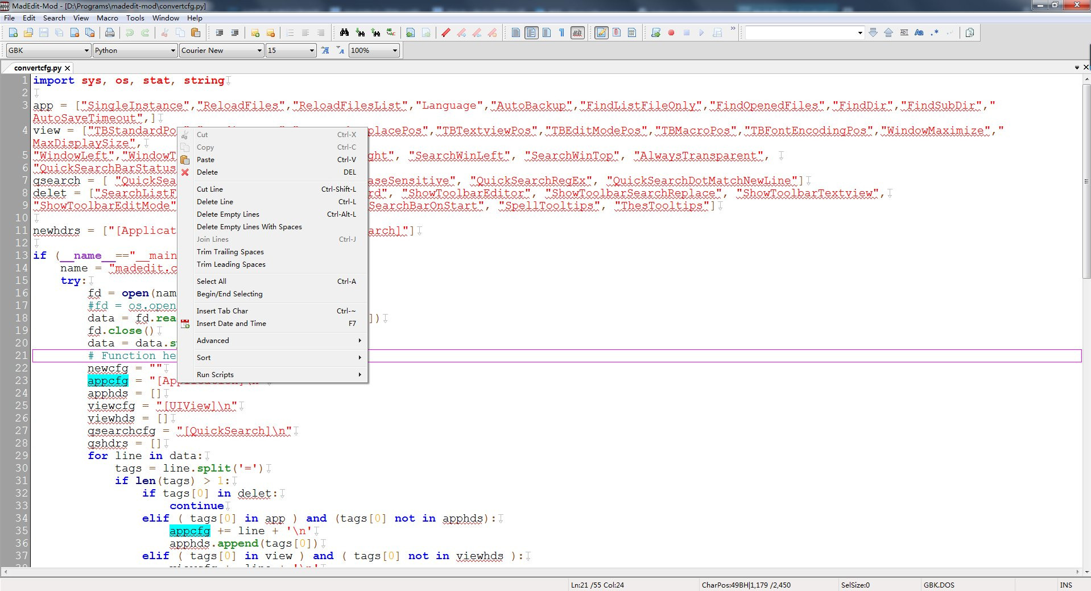
Task: Toggle Wrap By Window mode icon
Action: tap(531, 33)
